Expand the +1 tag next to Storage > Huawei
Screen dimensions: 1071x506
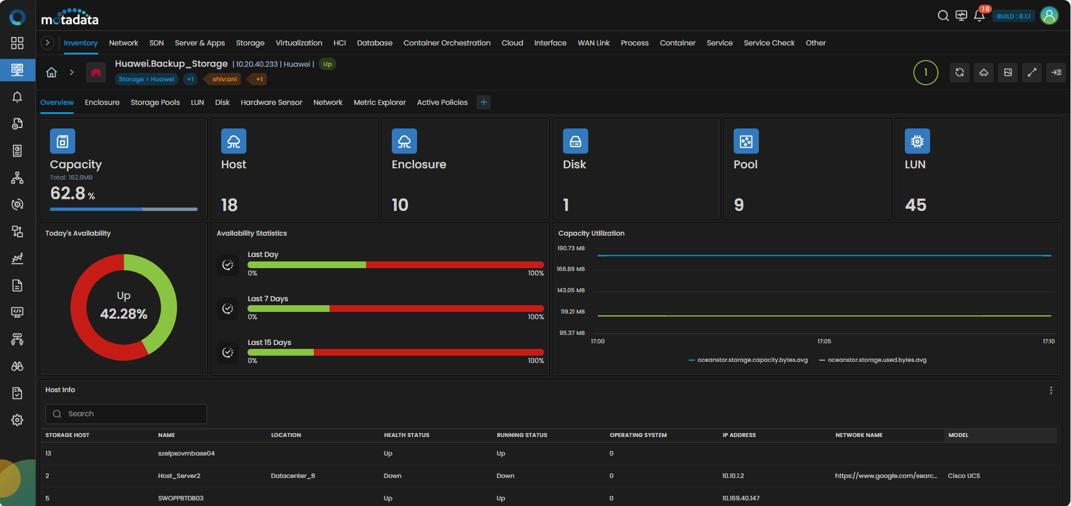tap(190, 79)
